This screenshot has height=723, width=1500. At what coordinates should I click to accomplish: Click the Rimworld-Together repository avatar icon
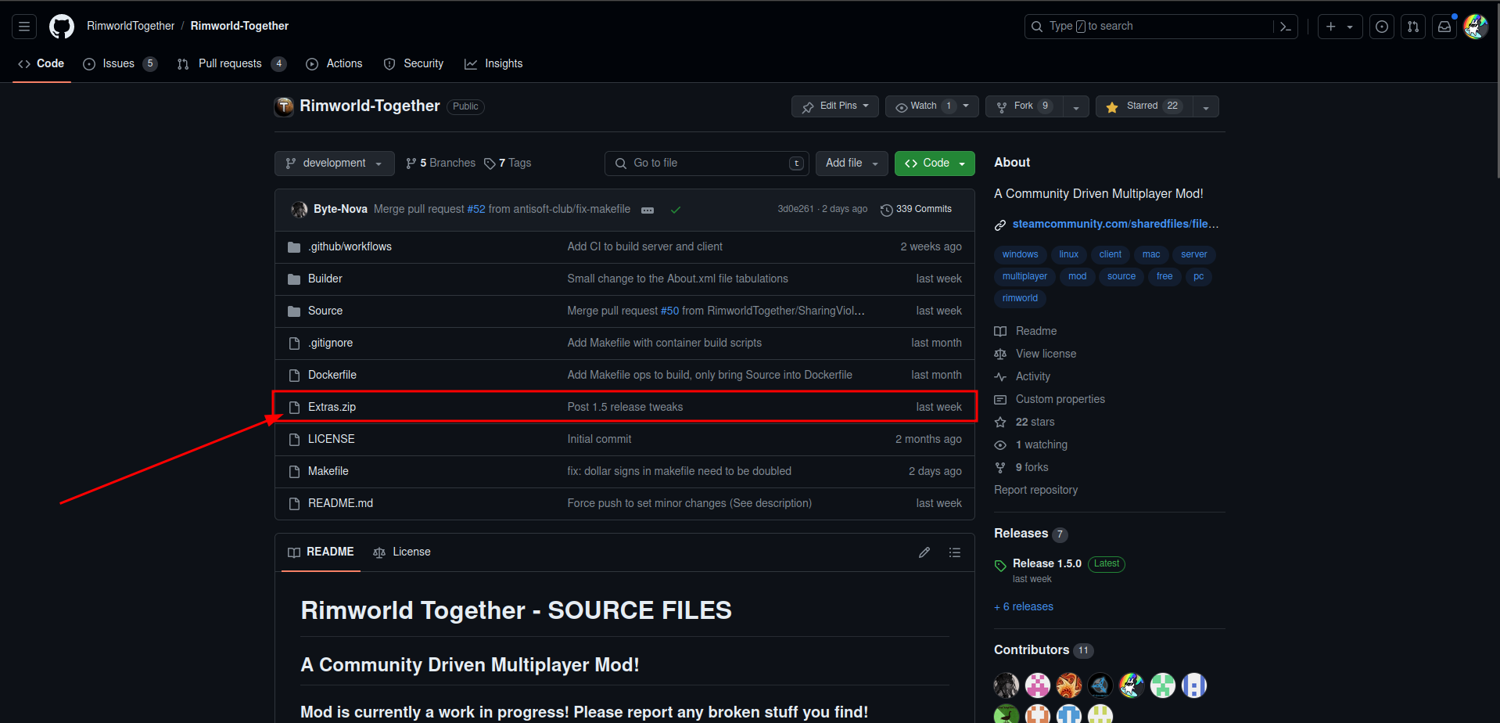click(284, 106)
